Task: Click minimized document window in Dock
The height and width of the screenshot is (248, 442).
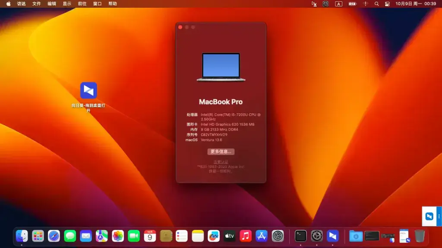Action: click(x=404, y=236)
